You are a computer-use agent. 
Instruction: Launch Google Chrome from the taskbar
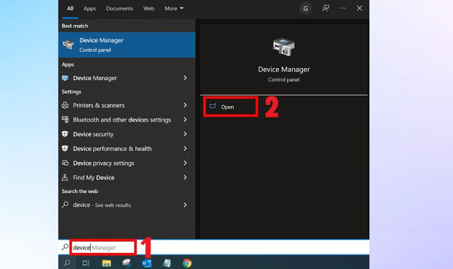tap(187, 263)
